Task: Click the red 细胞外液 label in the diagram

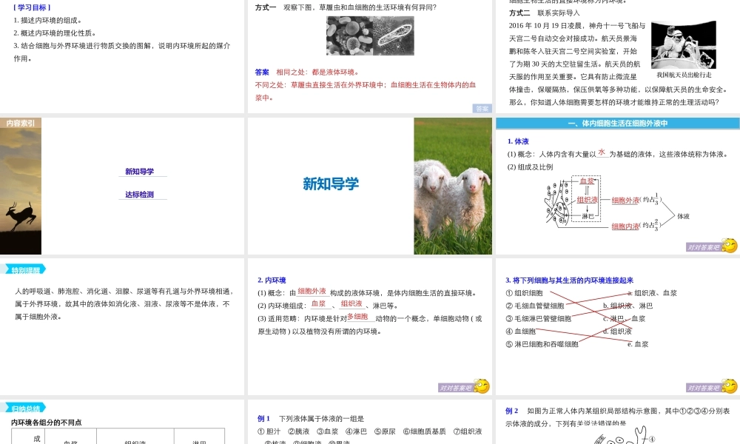Action: click(x=626, y=201)
